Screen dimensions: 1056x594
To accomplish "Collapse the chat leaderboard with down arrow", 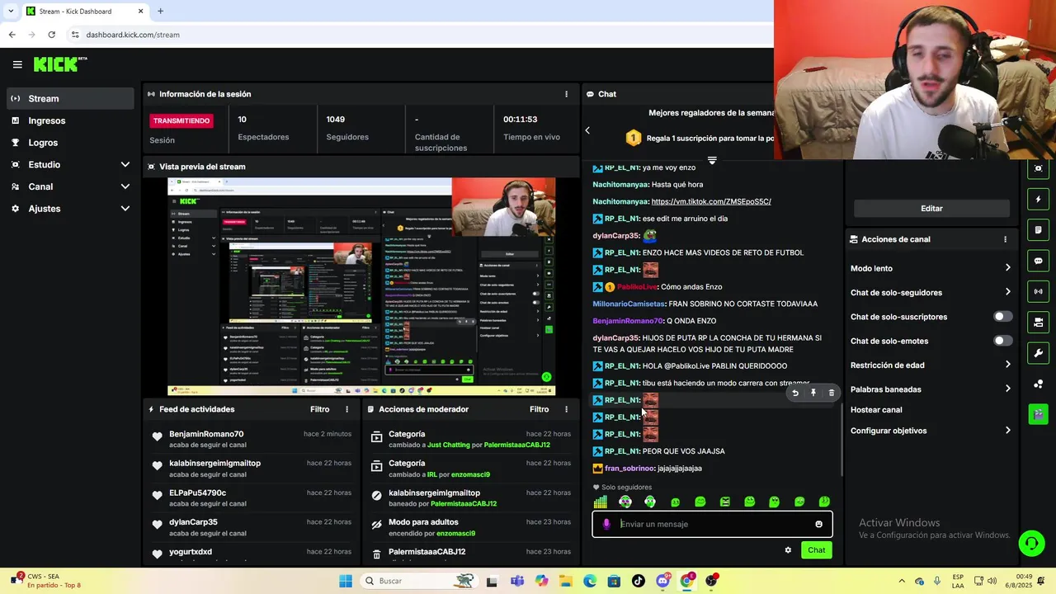I will tap(712, 160).
